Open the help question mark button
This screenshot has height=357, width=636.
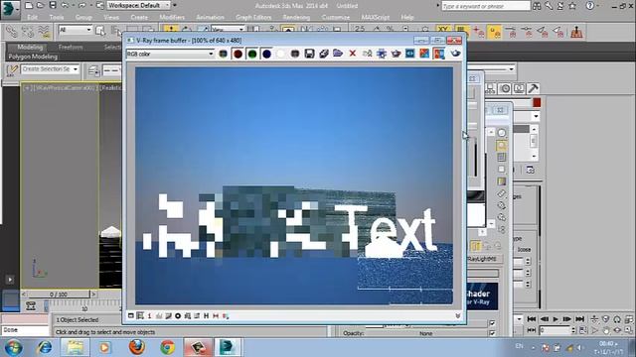pyautogui.click(x=589, y=6)
